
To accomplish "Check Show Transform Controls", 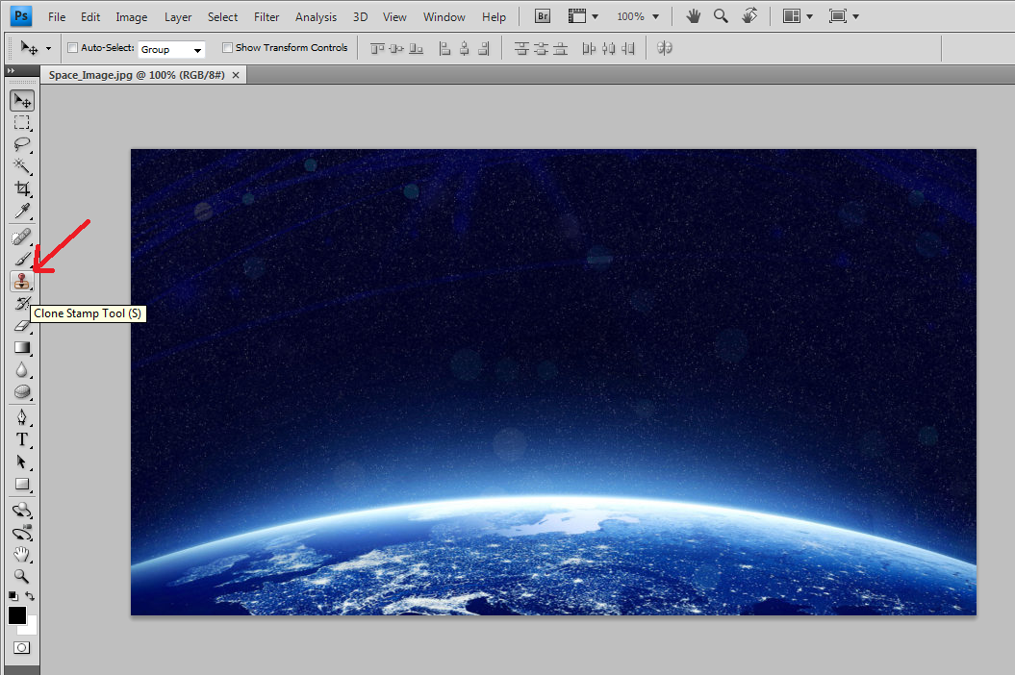I will [227, 47].
